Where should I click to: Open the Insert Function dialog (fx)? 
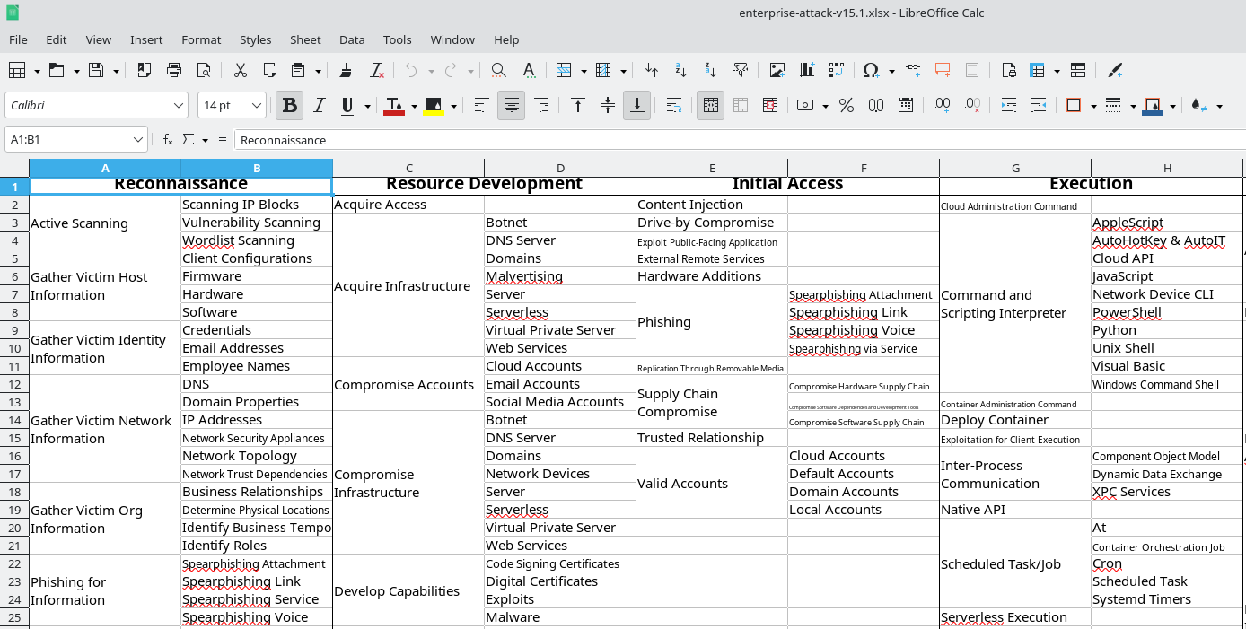(167, 139)
